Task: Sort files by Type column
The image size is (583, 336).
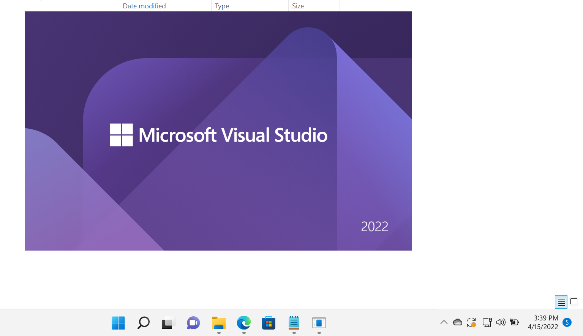Action: point(250,6)
